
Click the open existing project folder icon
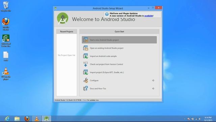pyautogui.click(x=85, y=48)
